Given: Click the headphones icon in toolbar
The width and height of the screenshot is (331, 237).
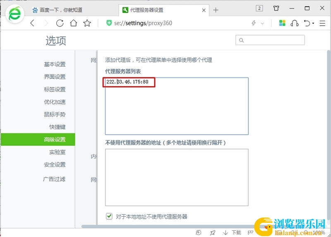Looking at the screenshot, I should click(x=295, y=23).
